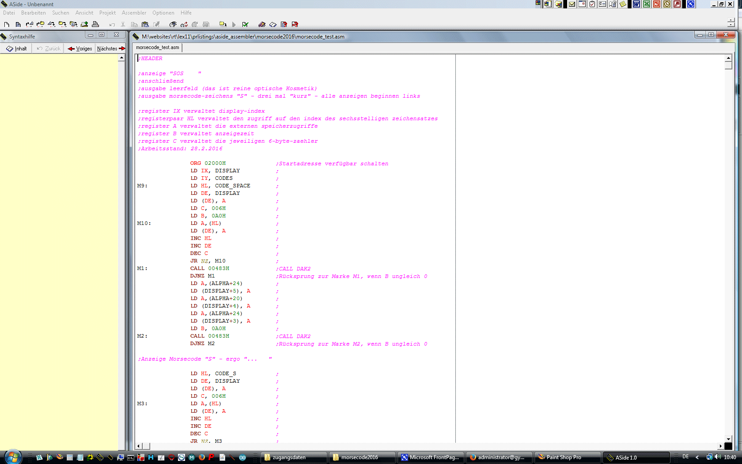Click the rightmost red help icon in toolbar
The width and height of the screenshot is (742, 464).
pos(295,24)
